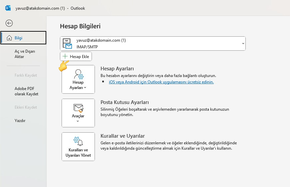The width and height of the screenshot is (290, 187).
Task: Click the Hesap Ekle button
Action: tap(76, 56)
